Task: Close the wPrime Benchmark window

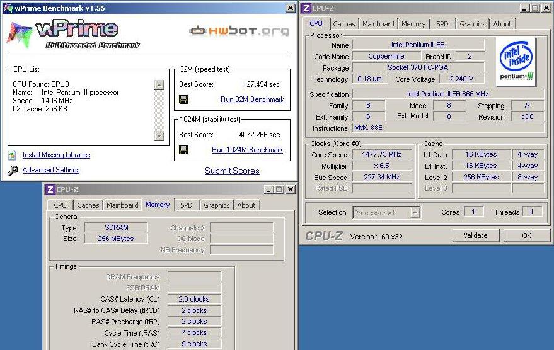Action: (x=291, y=8)
